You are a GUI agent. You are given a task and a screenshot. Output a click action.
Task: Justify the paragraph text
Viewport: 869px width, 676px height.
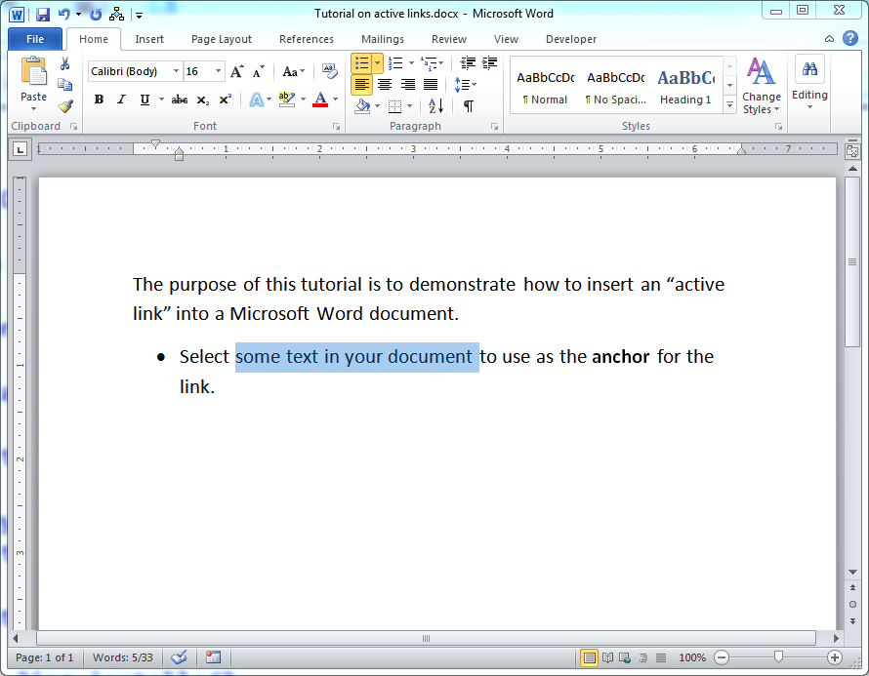tap(431, 85)
